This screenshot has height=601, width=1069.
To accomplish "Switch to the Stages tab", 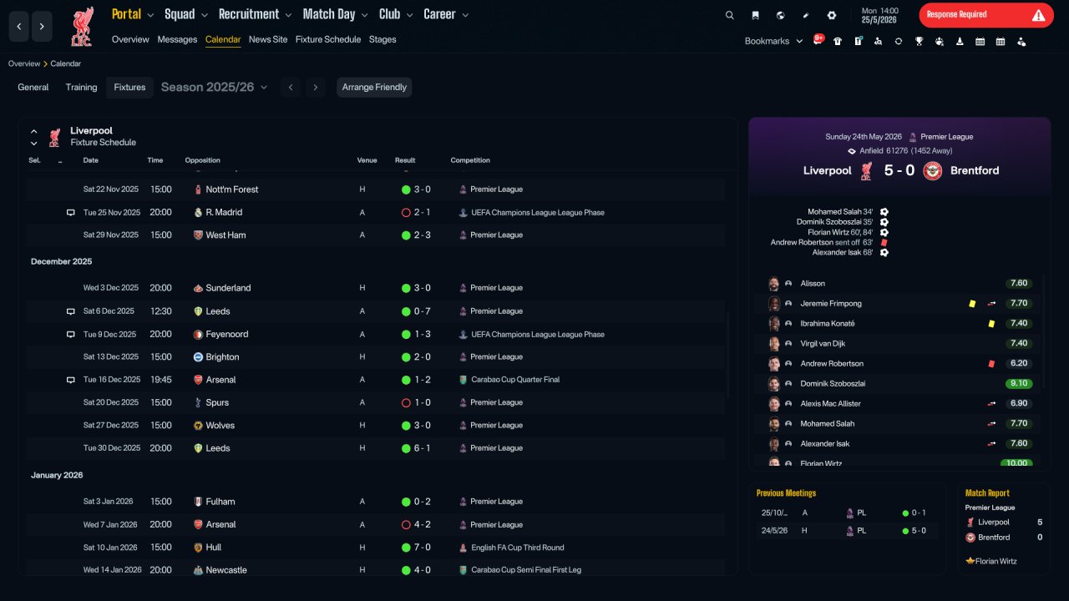I will 383,39.
